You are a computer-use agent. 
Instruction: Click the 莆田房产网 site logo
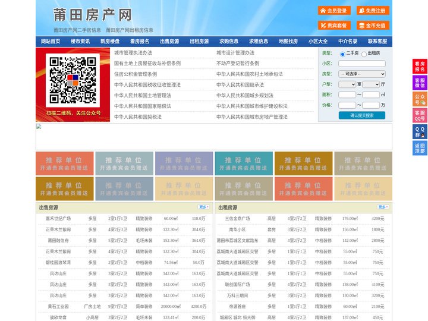click(x=93, y=15)
